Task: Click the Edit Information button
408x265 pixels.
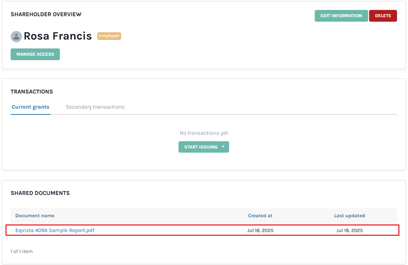Action: click(341, 16)
